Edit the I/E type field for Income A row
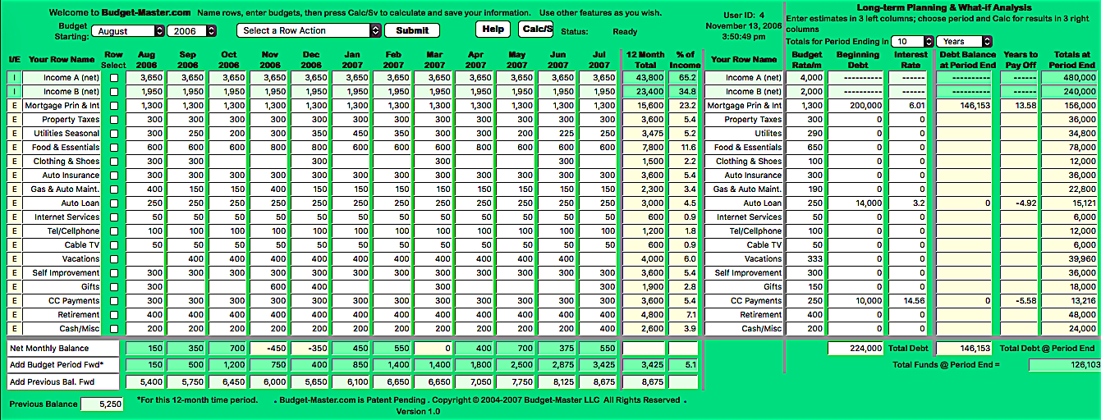Image resolution: width=1101 pixels, height=420 pixels. (x=15, y=78)
